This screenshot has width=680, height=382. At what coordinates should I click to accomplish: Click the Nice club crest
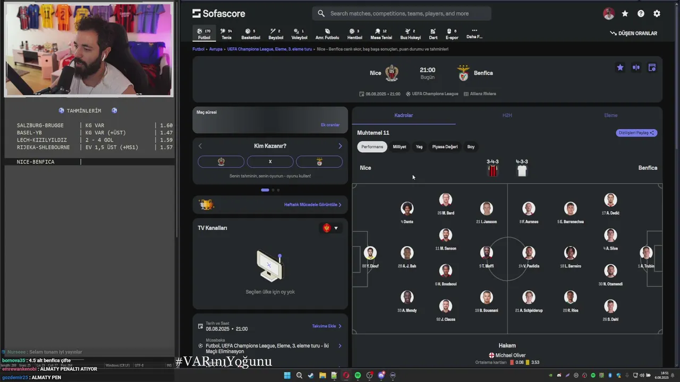[x=392, y=73]
